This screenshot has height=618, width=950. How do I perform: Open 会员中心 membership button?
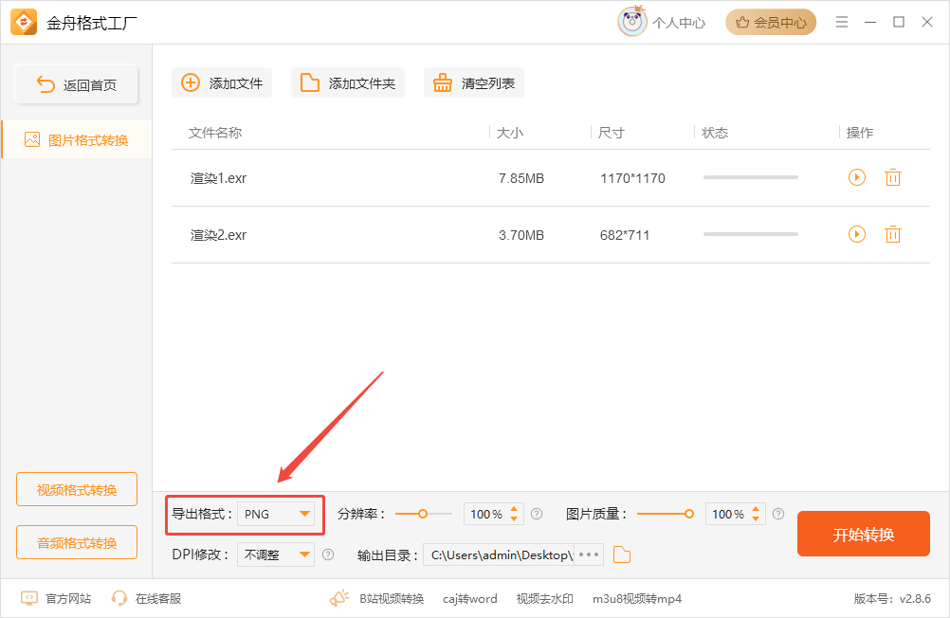pos(771,23)
